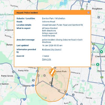Click the 'What to expect' field label
Screen dimensions: 105x105
click(23, 28)
